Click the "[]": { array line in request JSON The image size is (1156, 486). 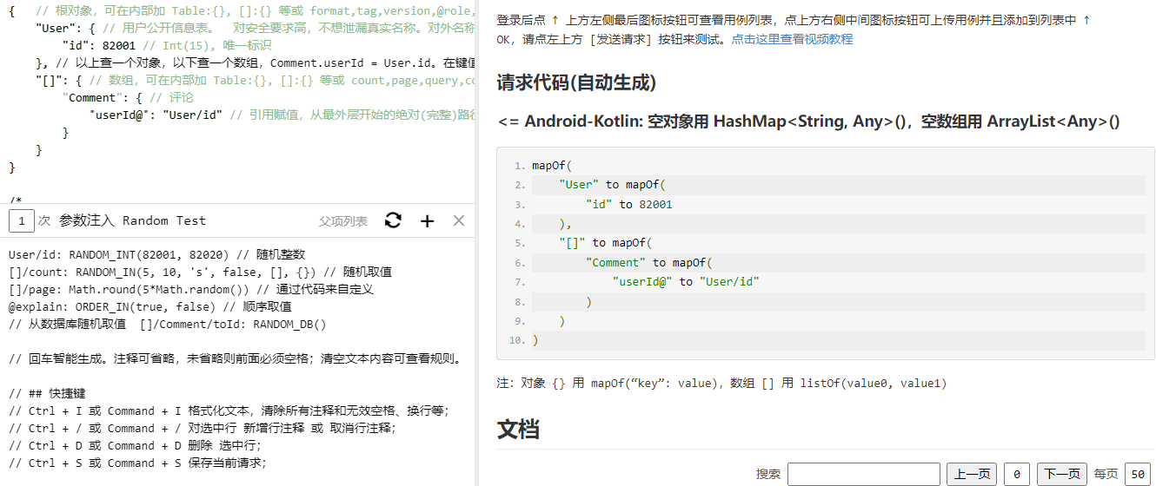[256, 80]
